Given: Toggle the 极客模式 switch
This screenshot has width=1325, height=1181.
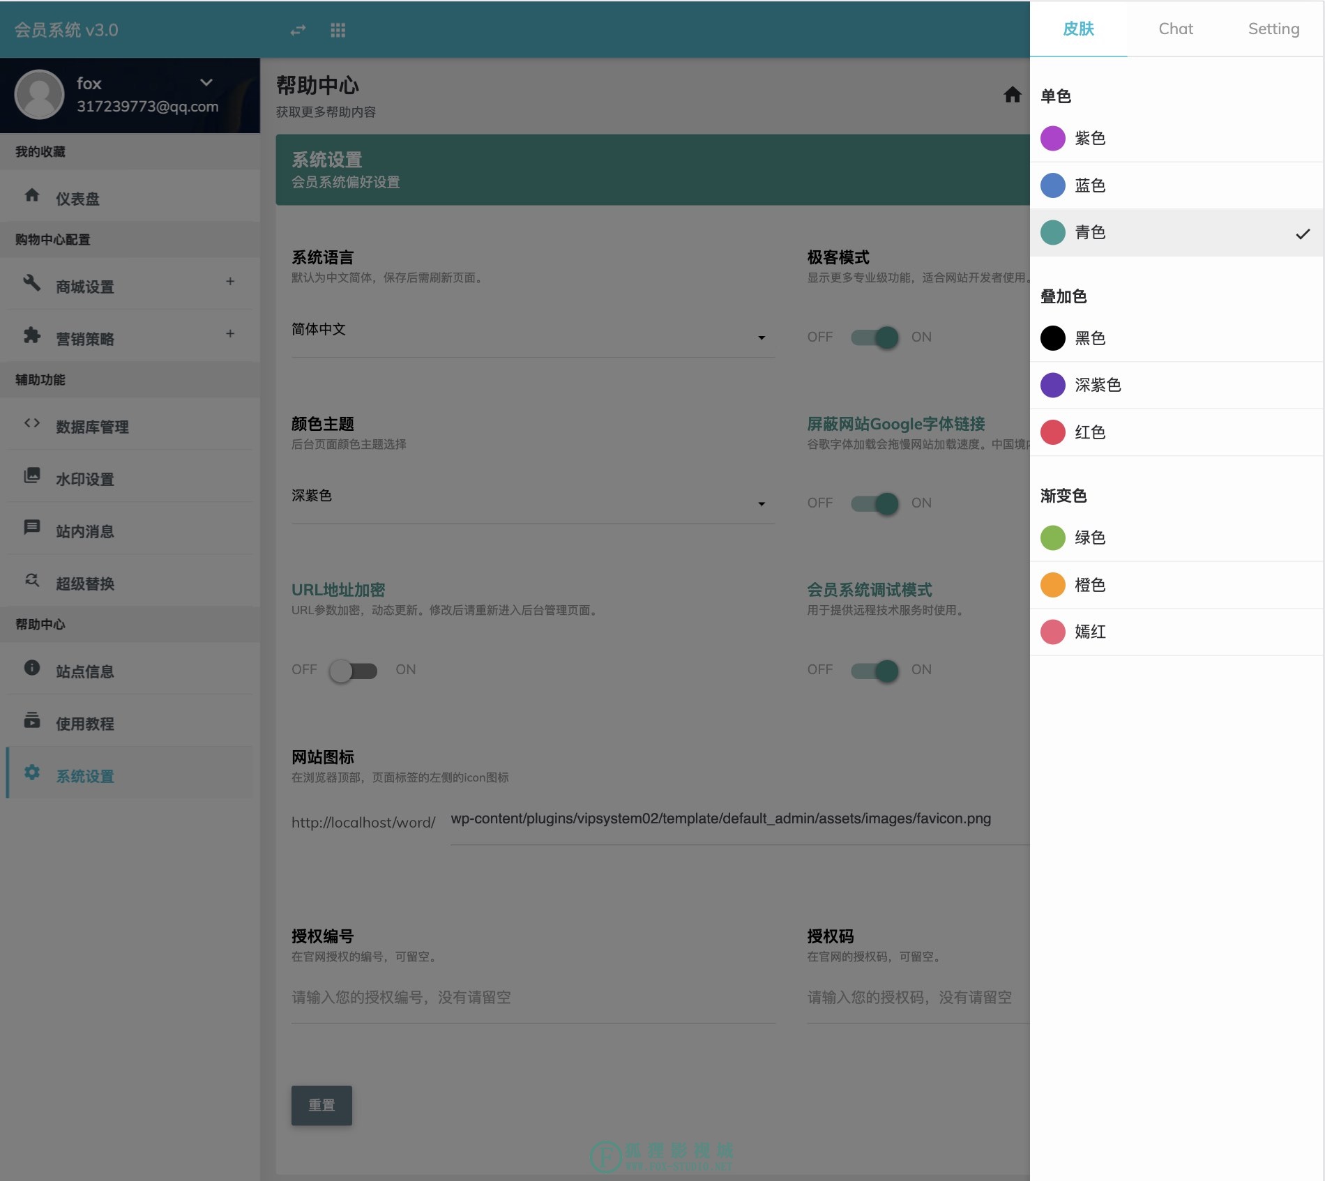Looking at the screenshot, I should [875, 337].
